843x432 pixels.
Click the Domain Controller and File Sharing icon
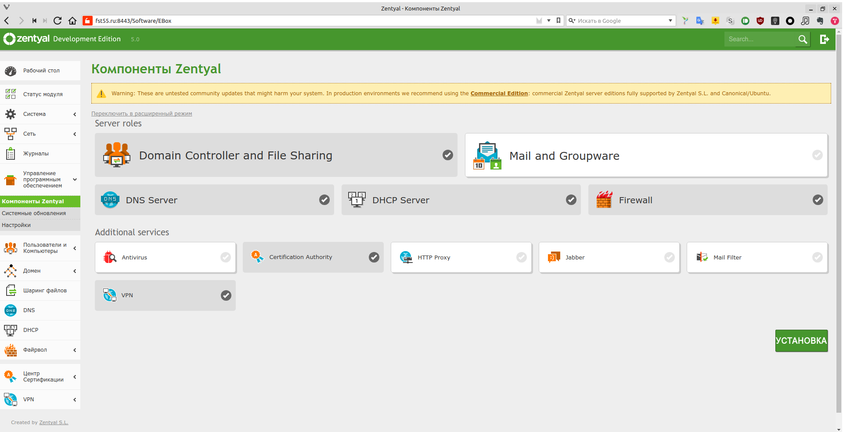click(117, 155)
